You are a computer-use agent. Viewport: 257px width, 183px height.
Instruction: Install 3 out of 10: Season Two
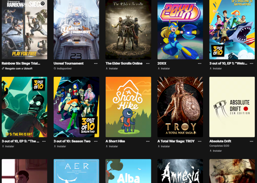[x=60, y=147]
